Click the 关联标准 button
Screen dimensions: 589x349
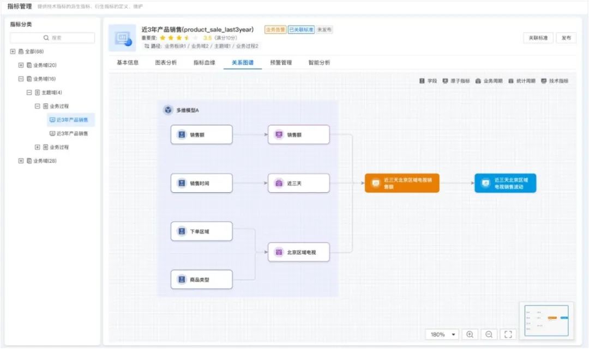coord(538,38)
